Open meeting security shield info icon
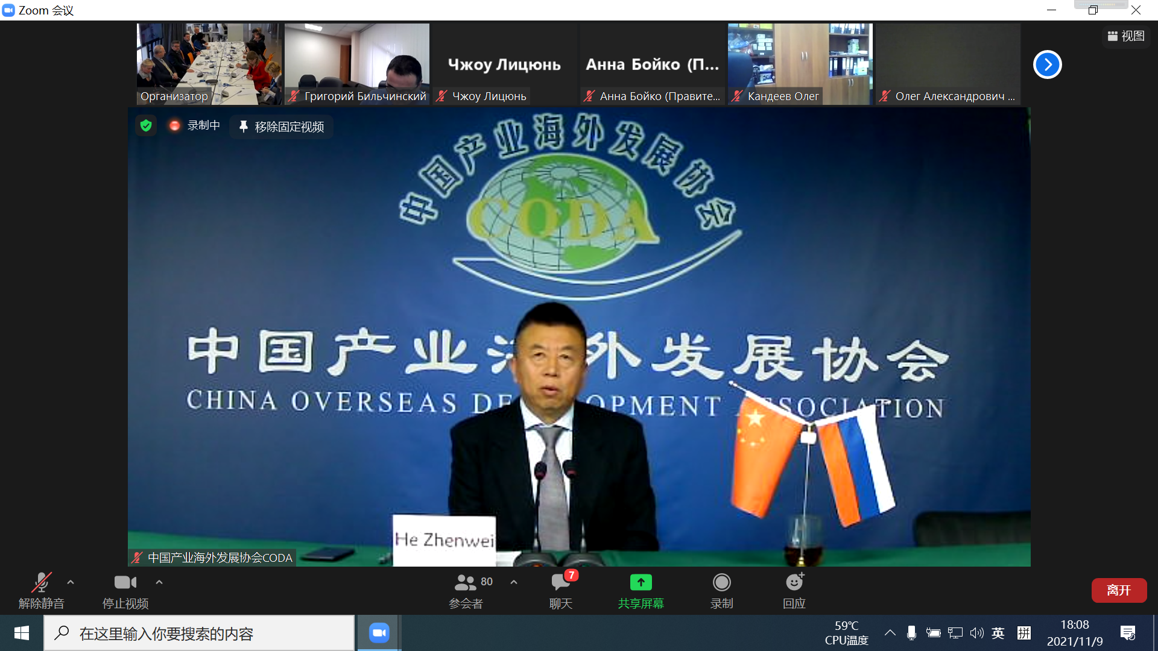This screenshot has height=651, width=1158. point(146,125)
